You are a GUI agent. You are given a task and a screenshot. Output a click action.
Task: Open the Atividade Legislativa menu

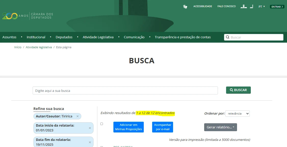point(98,37)
